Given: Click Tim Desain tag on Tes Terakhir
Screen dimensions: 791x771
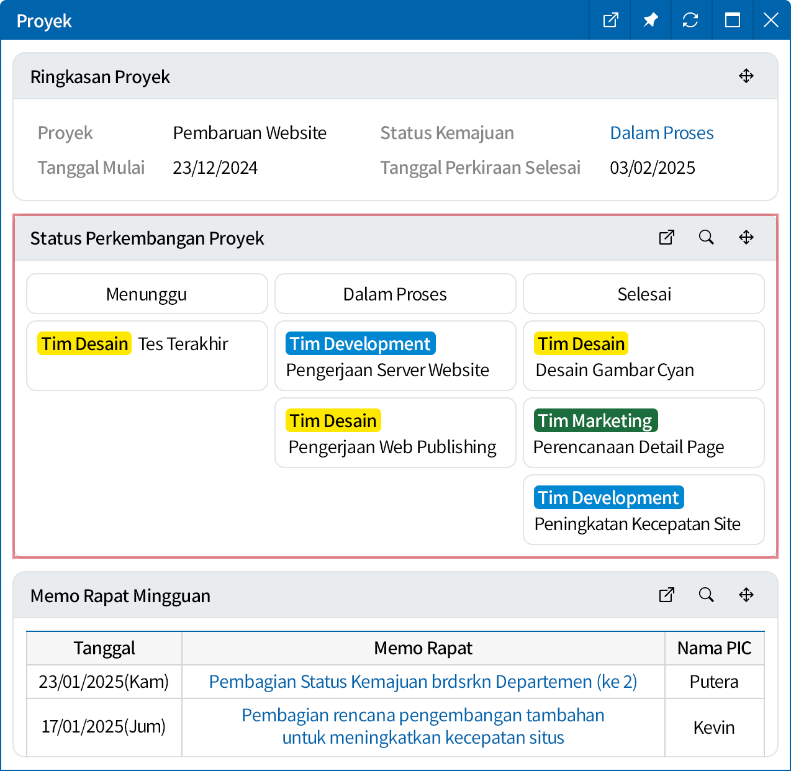Looking at the screenshot, I should (x=84, y=343).
